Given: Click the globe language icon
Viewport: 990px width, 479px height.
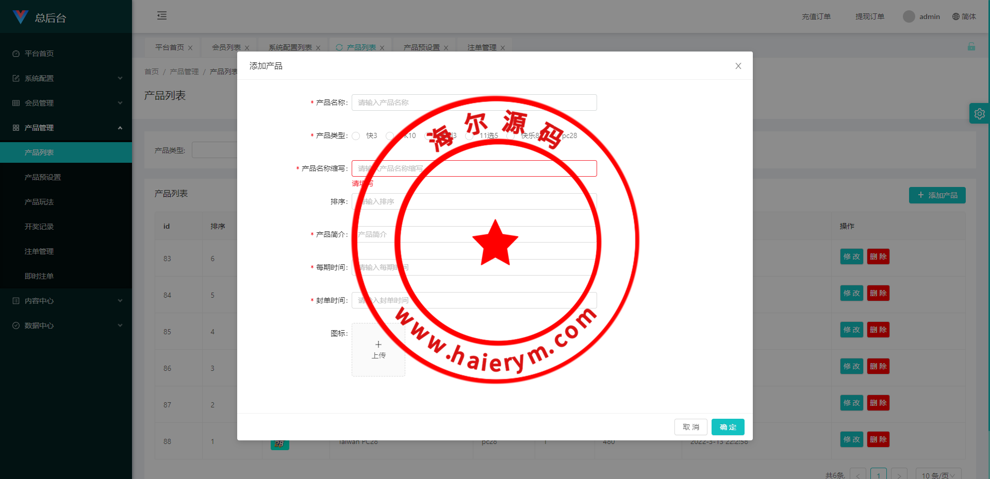Looking at the screenshot, I should tap(955, 16).
